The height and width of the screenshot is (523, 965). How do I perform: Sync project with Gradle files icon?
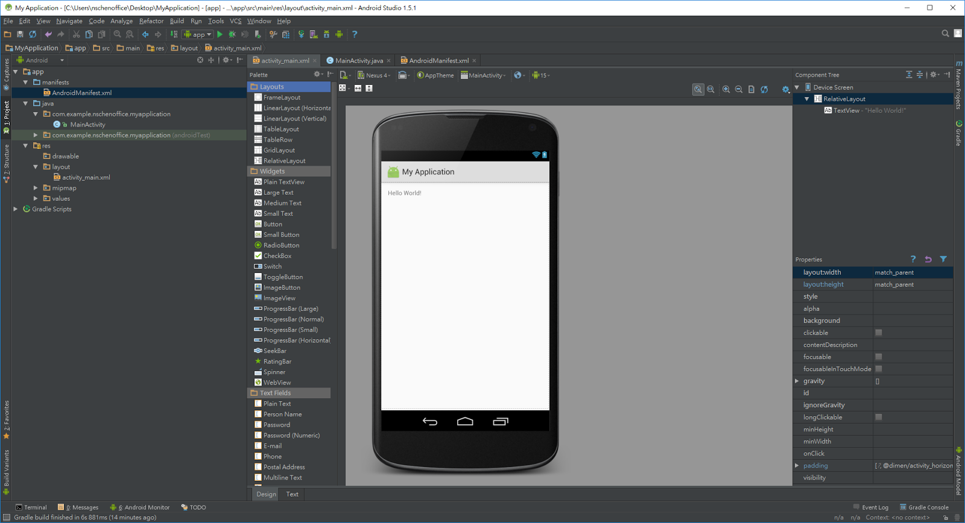pos(301,34)
